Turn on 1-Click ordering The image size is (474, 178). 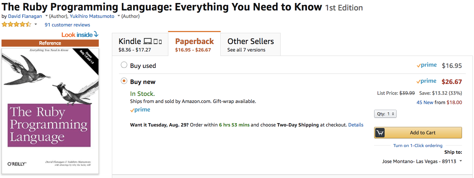418,146
